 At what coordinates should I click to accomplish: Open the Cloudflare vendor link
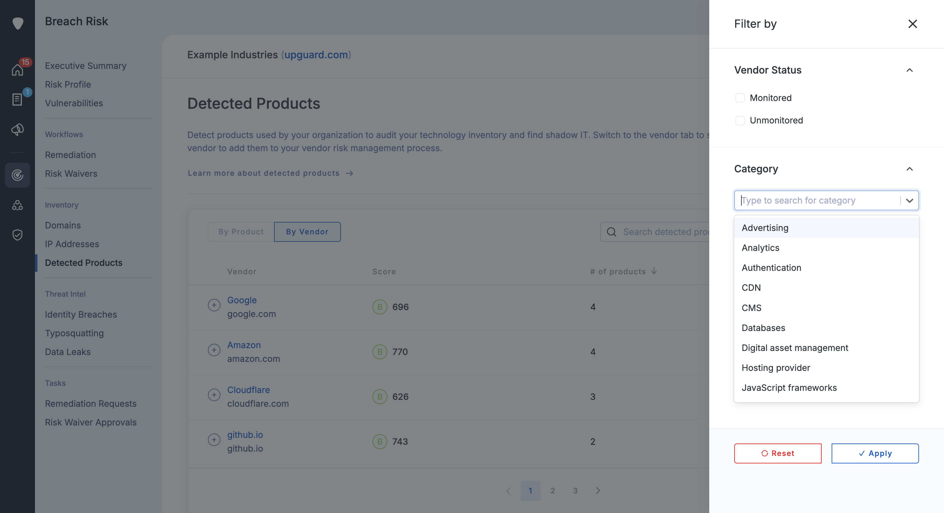coord(248,390)
